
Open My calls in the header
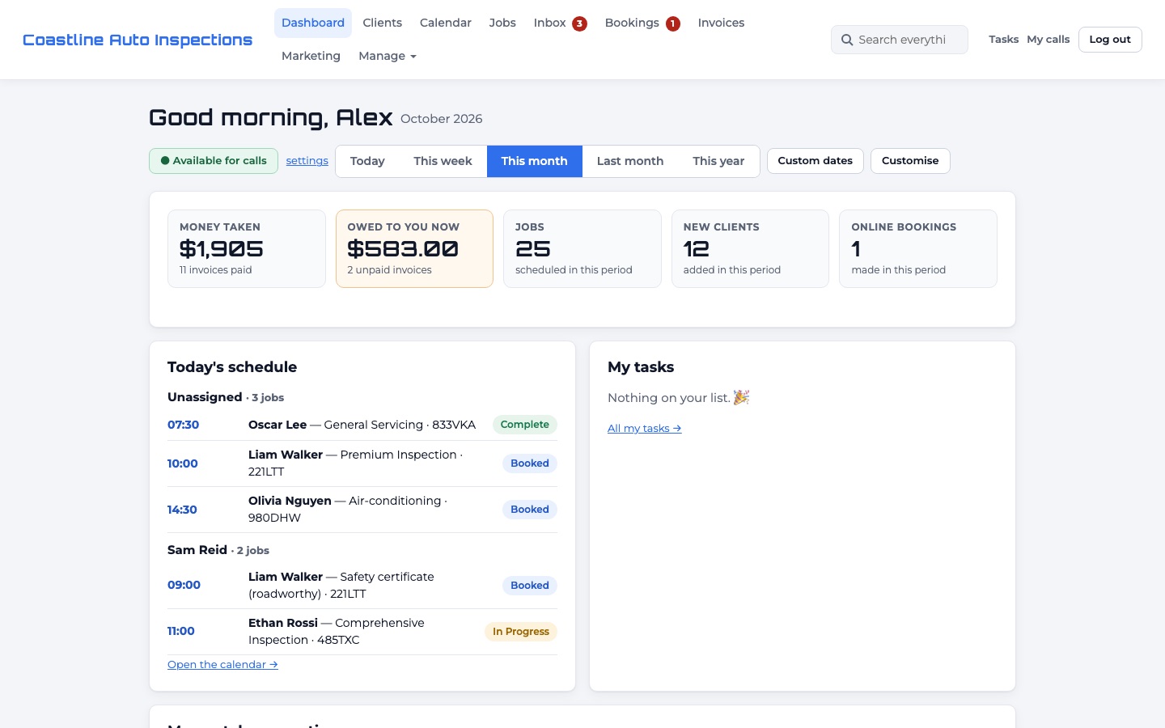pyautogui.click(x=1048, y=40)
